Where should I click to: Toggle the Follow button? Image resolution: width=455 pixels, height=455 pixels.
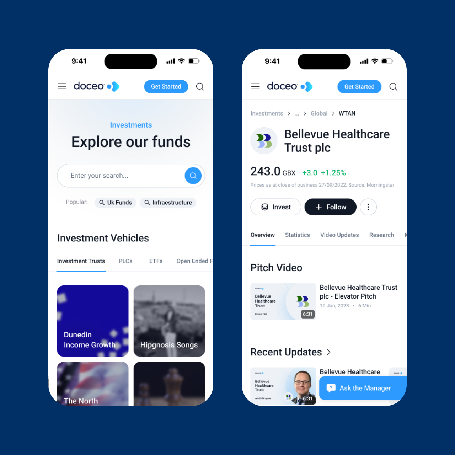(x=331, y=207)
